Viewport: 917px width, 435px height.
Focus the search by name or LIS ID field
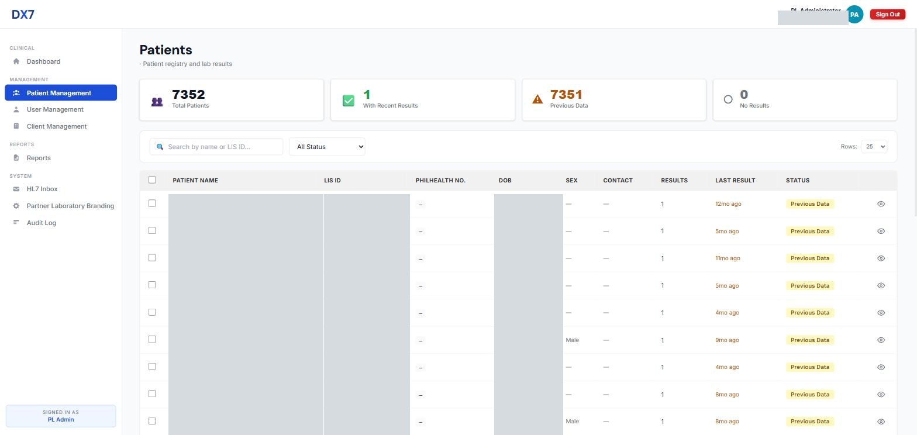point(216,147)
